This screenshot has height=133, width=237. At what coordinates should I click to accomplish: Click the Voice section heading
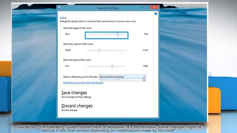tap(63, 18)
